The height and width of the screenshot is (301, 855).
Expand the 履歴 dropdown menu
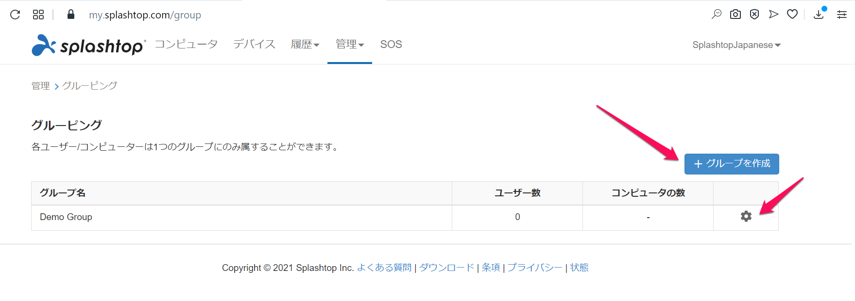(x=305, y=45)
